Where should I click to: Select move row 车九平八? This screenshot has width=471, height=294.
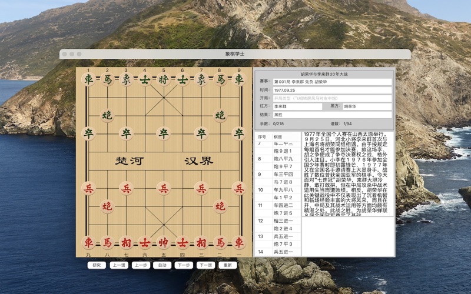(x=278, y=190)
